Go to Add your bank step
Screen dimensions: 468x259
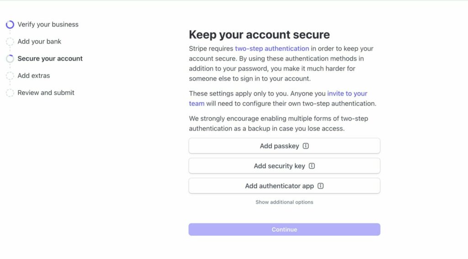pyautogui.click(x=39, y=42)
